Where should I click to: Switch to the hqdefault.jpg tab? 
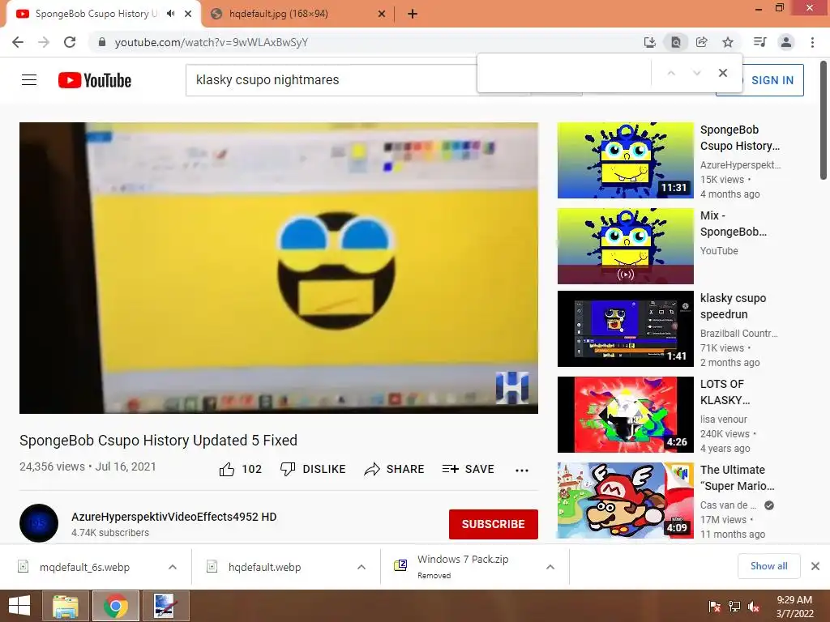tap(297, 14)
